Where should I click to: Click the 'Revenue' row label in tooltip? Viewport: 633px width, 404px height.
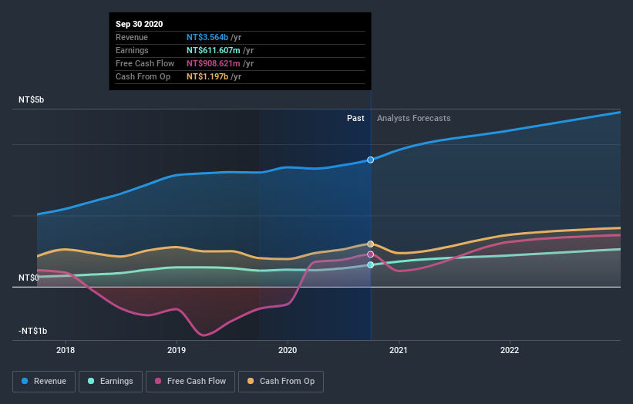(x=132, y=37)
